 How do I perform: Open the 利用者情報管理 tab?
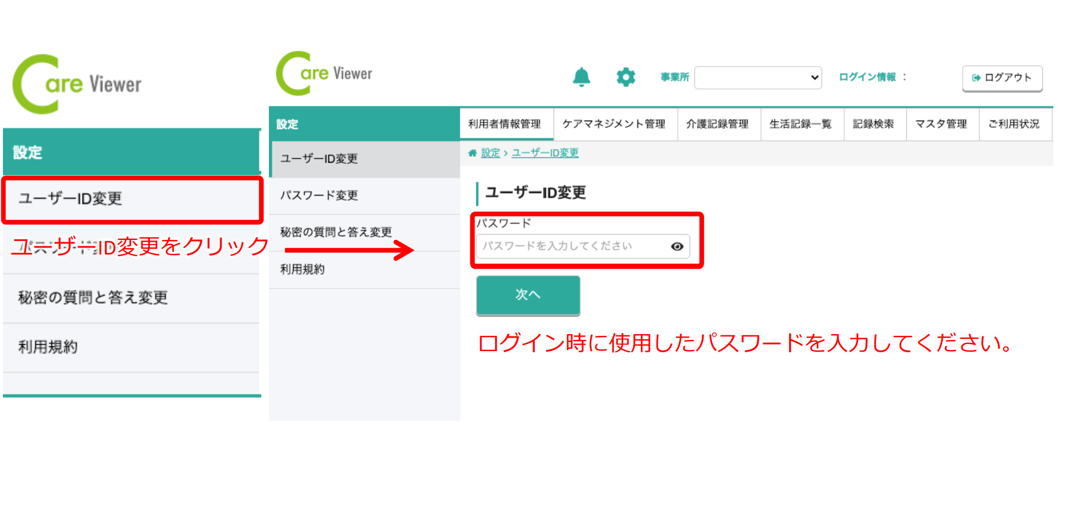[x=505, y=124]
